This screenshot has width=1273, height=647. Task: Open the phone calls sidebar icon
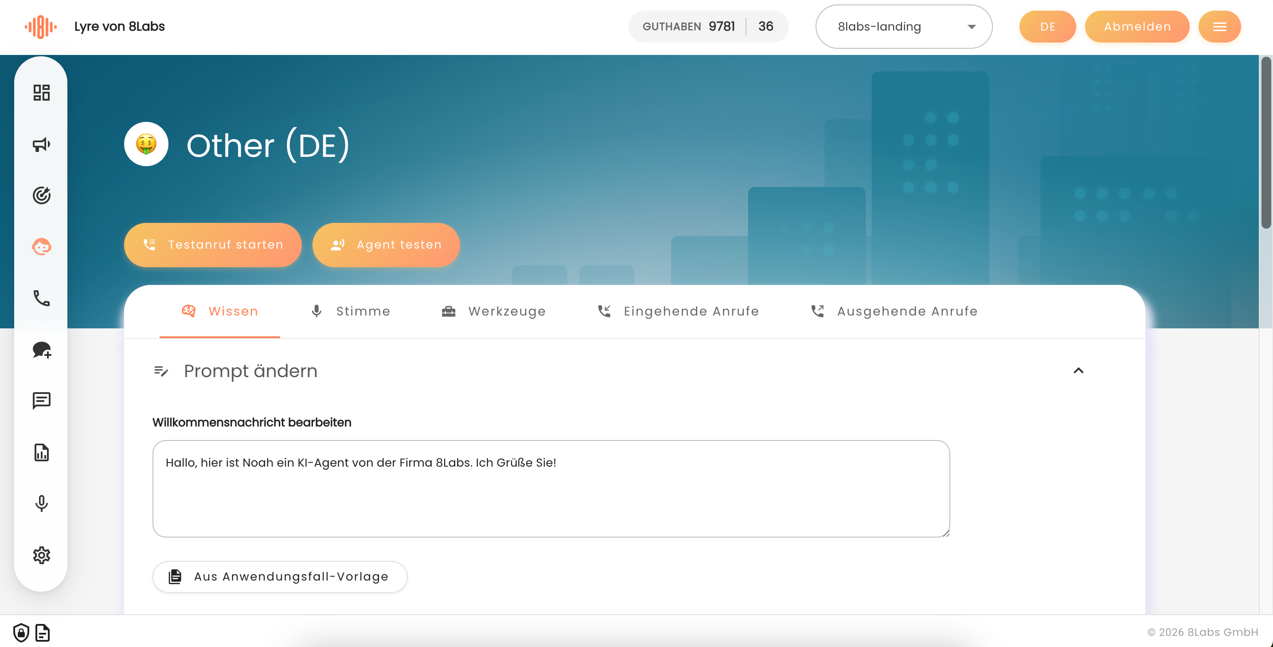click(42, 298)
